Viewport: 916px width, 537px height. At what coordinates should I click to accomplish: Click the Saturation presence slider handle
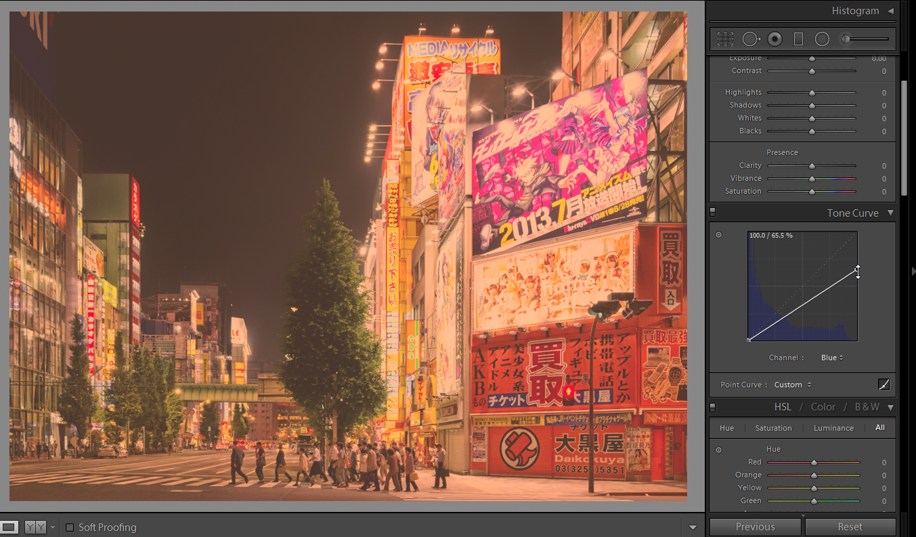[x=812, y=192]
